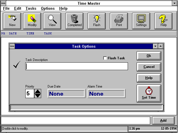Open Settings from the toolbar
Viewport: 178px width, 133px height.
[141, 21]
